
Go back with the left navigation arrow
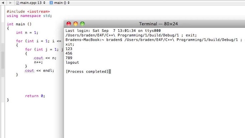coord(3,3)
